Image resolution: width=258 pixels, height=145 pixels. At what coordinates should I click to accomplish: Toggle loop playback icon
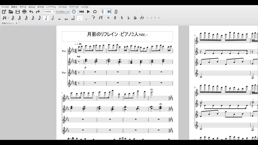95,12
